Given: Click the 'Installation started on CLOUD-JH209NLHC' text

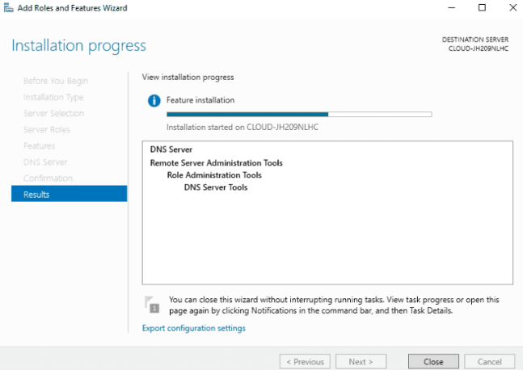Looking at the screenshot, I should point(243,128).
